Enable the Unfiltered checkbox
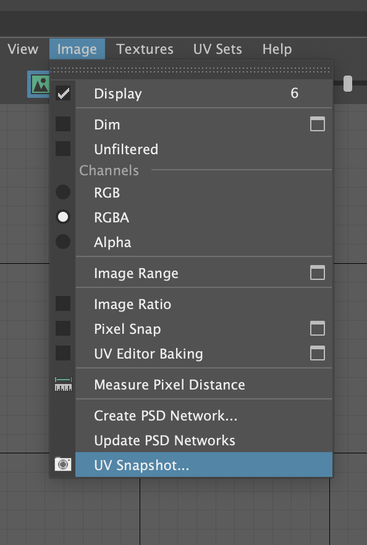The height and width of the screenshot is (545, 367). [x=63, y=149]
